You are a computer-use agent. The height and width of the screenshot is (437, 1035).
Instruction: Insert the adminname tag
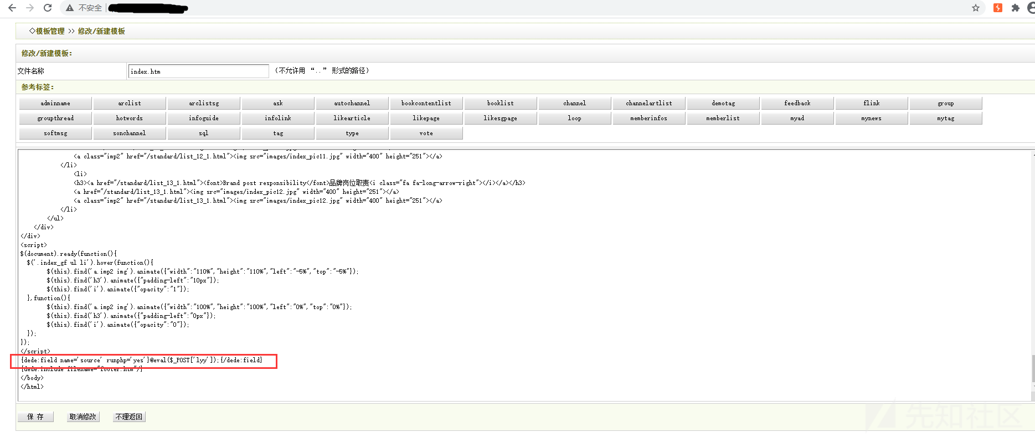click(55, 103)
